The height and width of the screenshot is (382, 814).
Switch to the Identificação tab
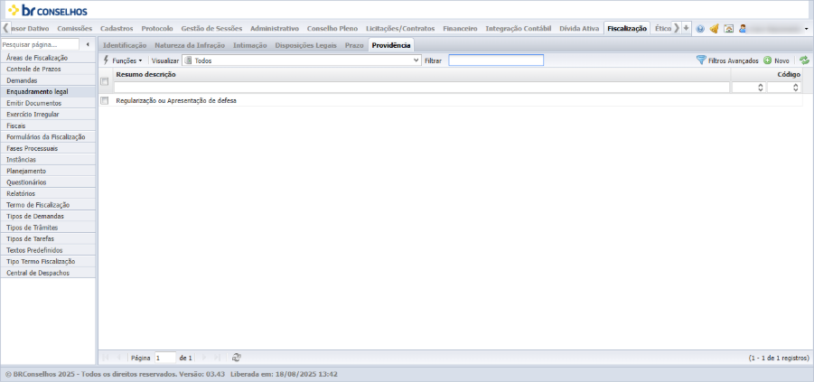click(125, 46)
